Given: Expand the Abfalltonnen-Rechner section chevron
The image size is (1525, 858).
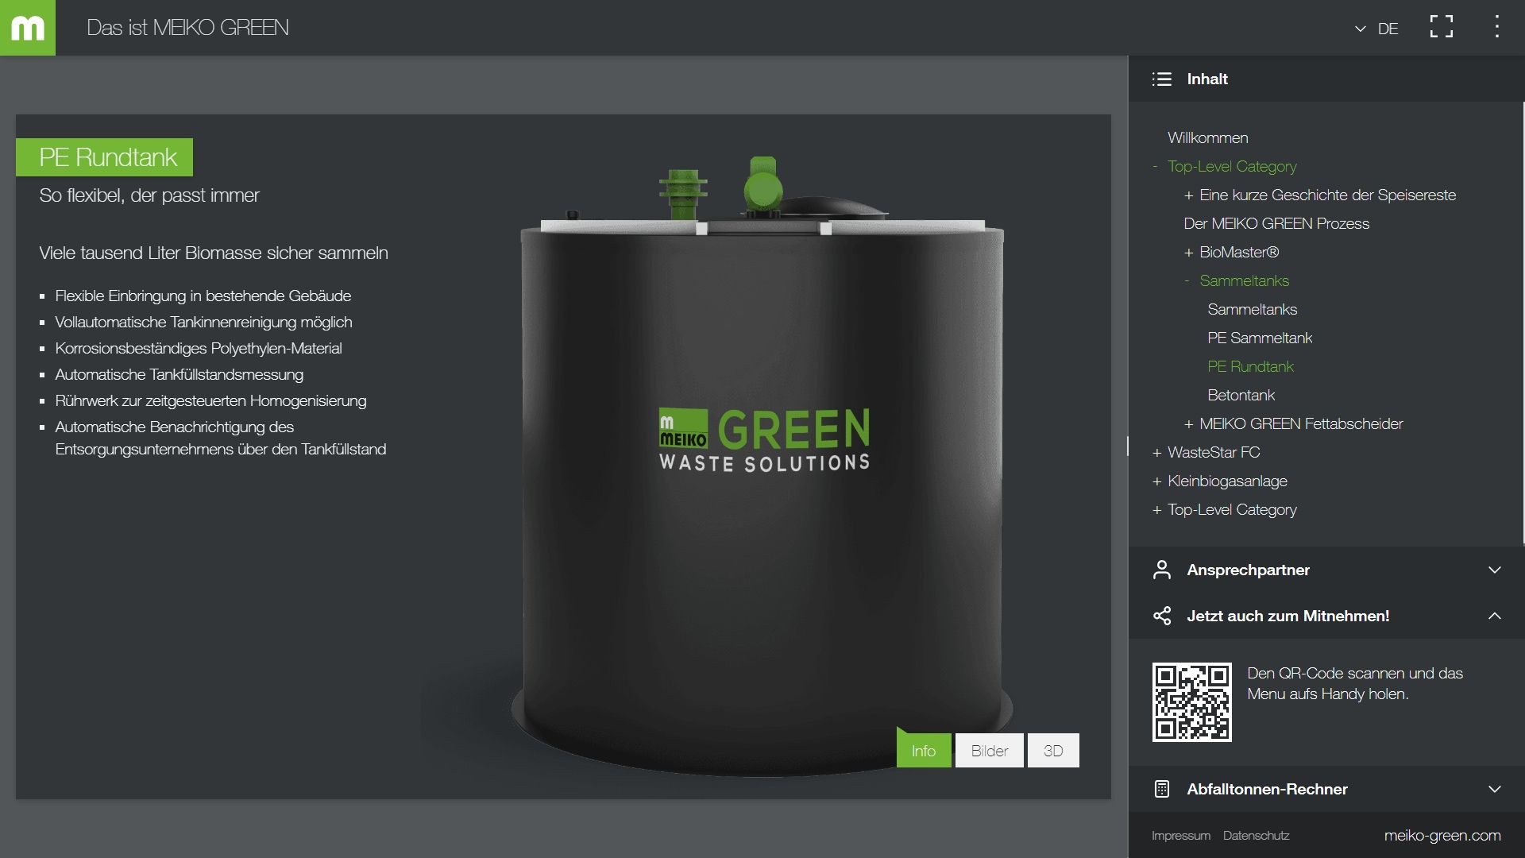Looking at the screenshot, I should (1494, 789).
